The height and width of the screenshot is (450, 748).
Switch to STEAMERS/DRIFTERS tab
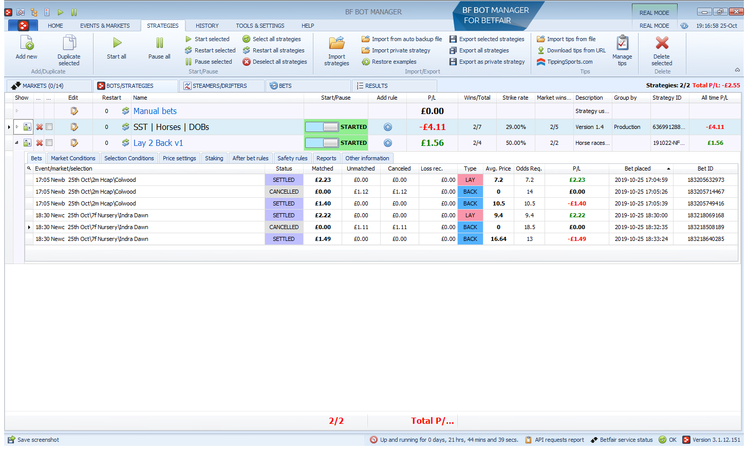point(222,86)
